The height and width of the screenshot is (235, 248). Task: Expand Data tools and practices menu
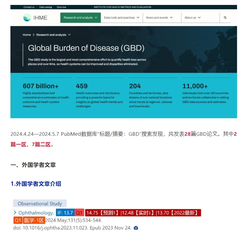pyautogui.click(x=121, y=18)
